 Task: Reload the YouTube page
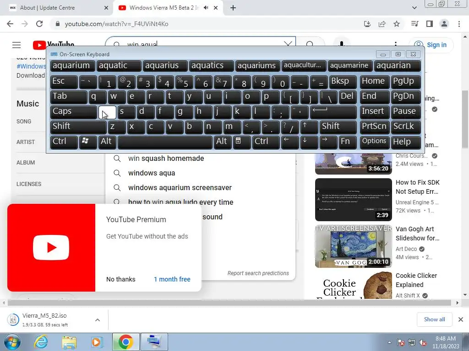(x=39, y=24)
